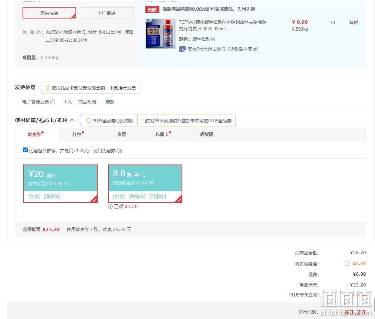Click 商品优惠 -¥23.20 value
The height and width of the screenshot is (319, 375).
click(357, 285)
